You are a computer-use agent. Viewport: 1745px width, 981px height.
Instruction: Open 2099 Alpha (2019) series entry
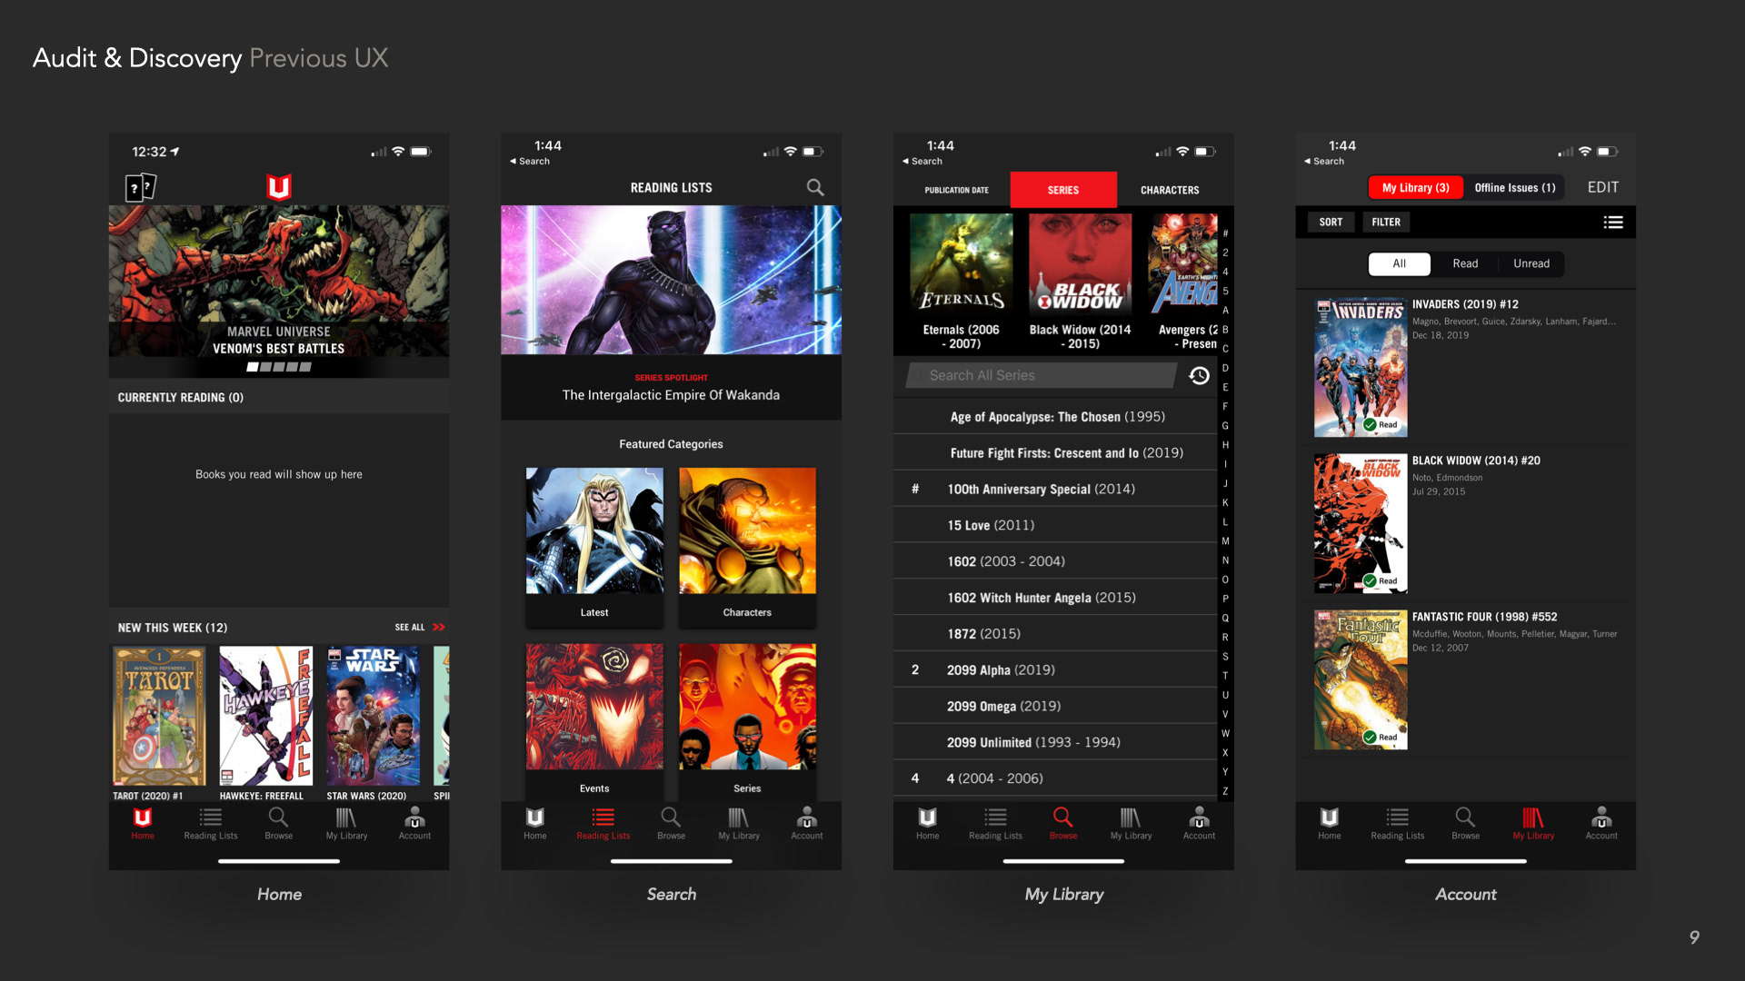click(1001, 669)
